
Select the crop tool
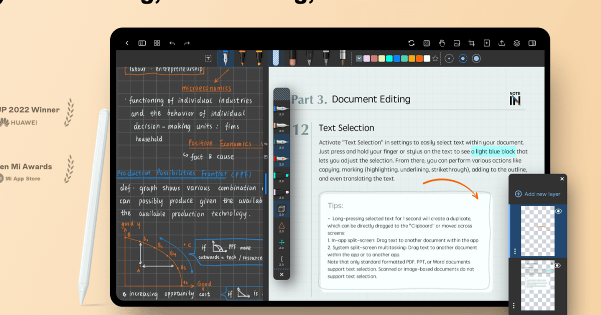pyautogui.click(x=471, y=43)
